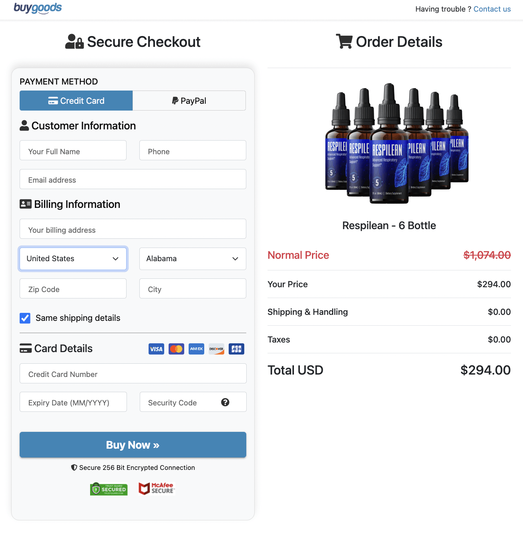The image size is (523, 536).
Task: Submit order with Buy Now button
Action: [133, 445]
